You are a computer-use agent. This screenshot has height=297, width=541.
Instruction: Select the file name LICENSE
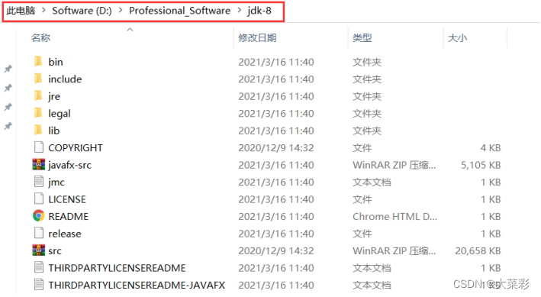(67, 199)
